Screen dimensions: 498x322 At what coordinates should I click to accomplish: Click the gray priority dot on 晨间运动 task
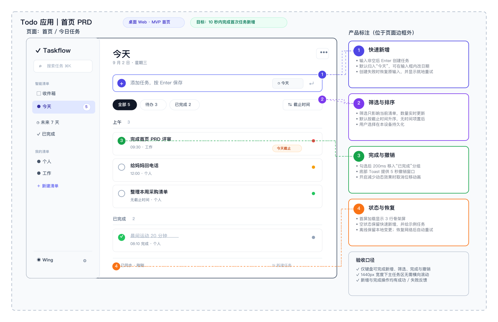[x=313, y=237]
